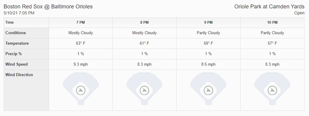Click the Wind Direction row label
Viewport: 309px width, 116px height.
(x=19, y=75)
